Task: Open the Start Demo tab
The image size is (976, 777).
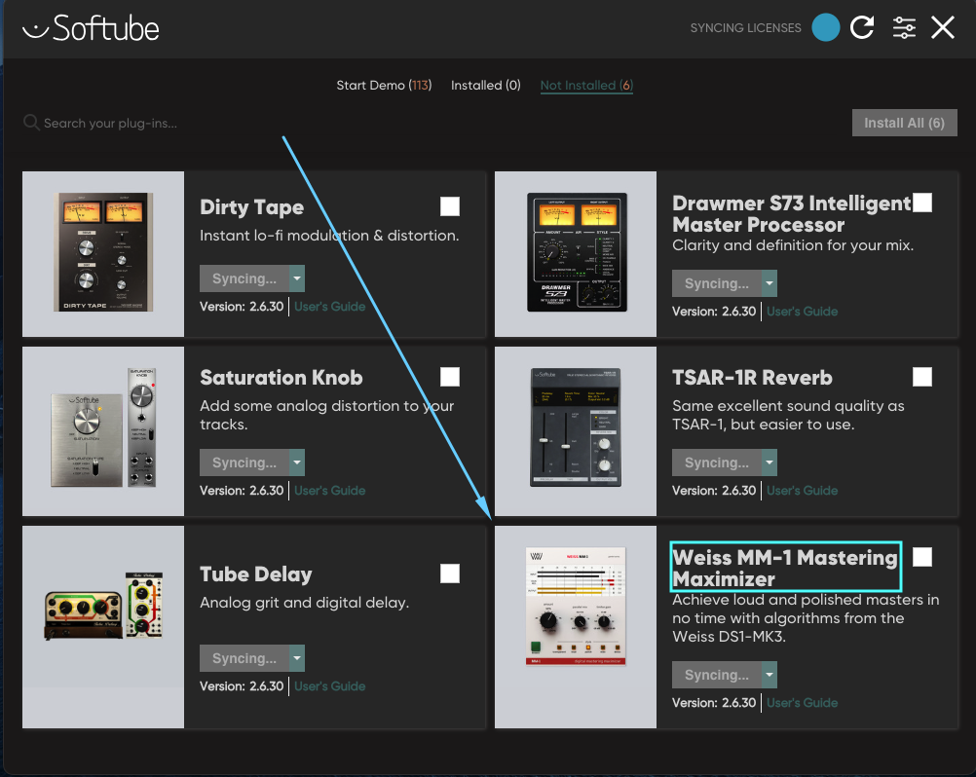Action: 384,85
